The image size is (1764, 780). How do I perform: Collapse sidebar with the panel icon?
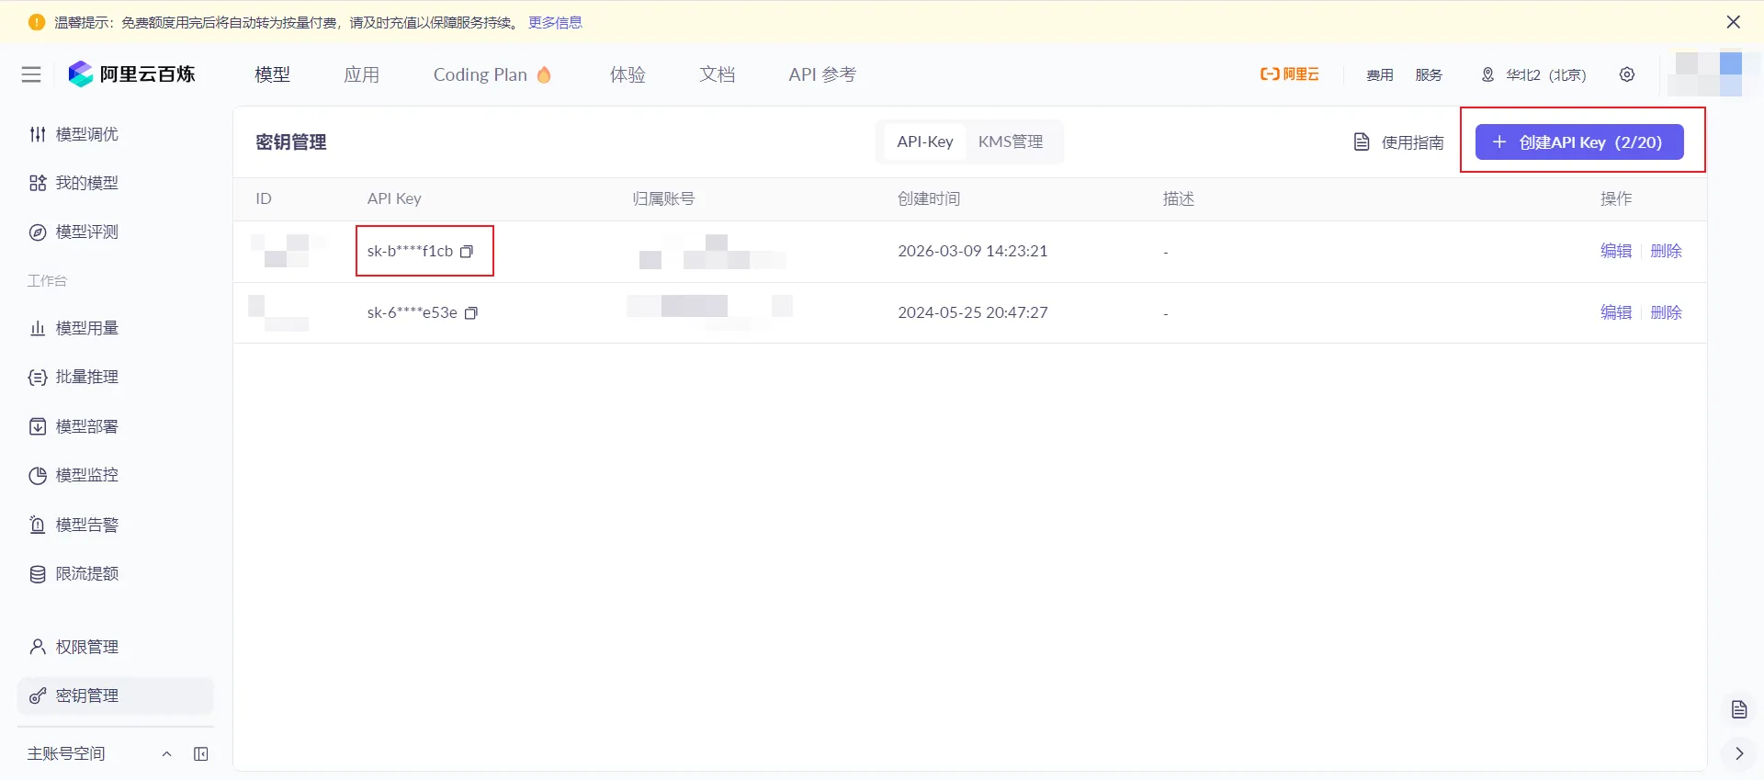[x=201, y=754]
